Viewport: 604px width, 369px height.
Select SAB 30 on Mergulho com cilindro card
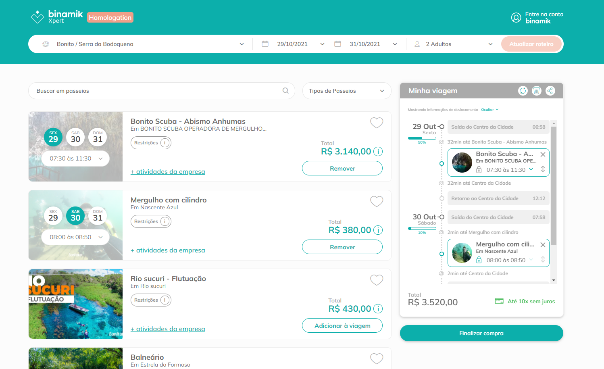(x=75, y=216)
